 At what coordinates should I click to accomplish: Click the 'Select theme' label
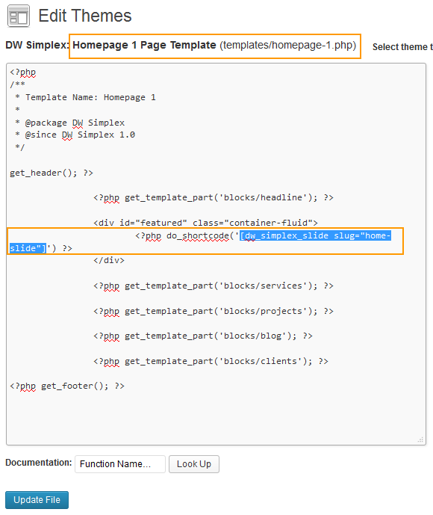pos(403,46)
